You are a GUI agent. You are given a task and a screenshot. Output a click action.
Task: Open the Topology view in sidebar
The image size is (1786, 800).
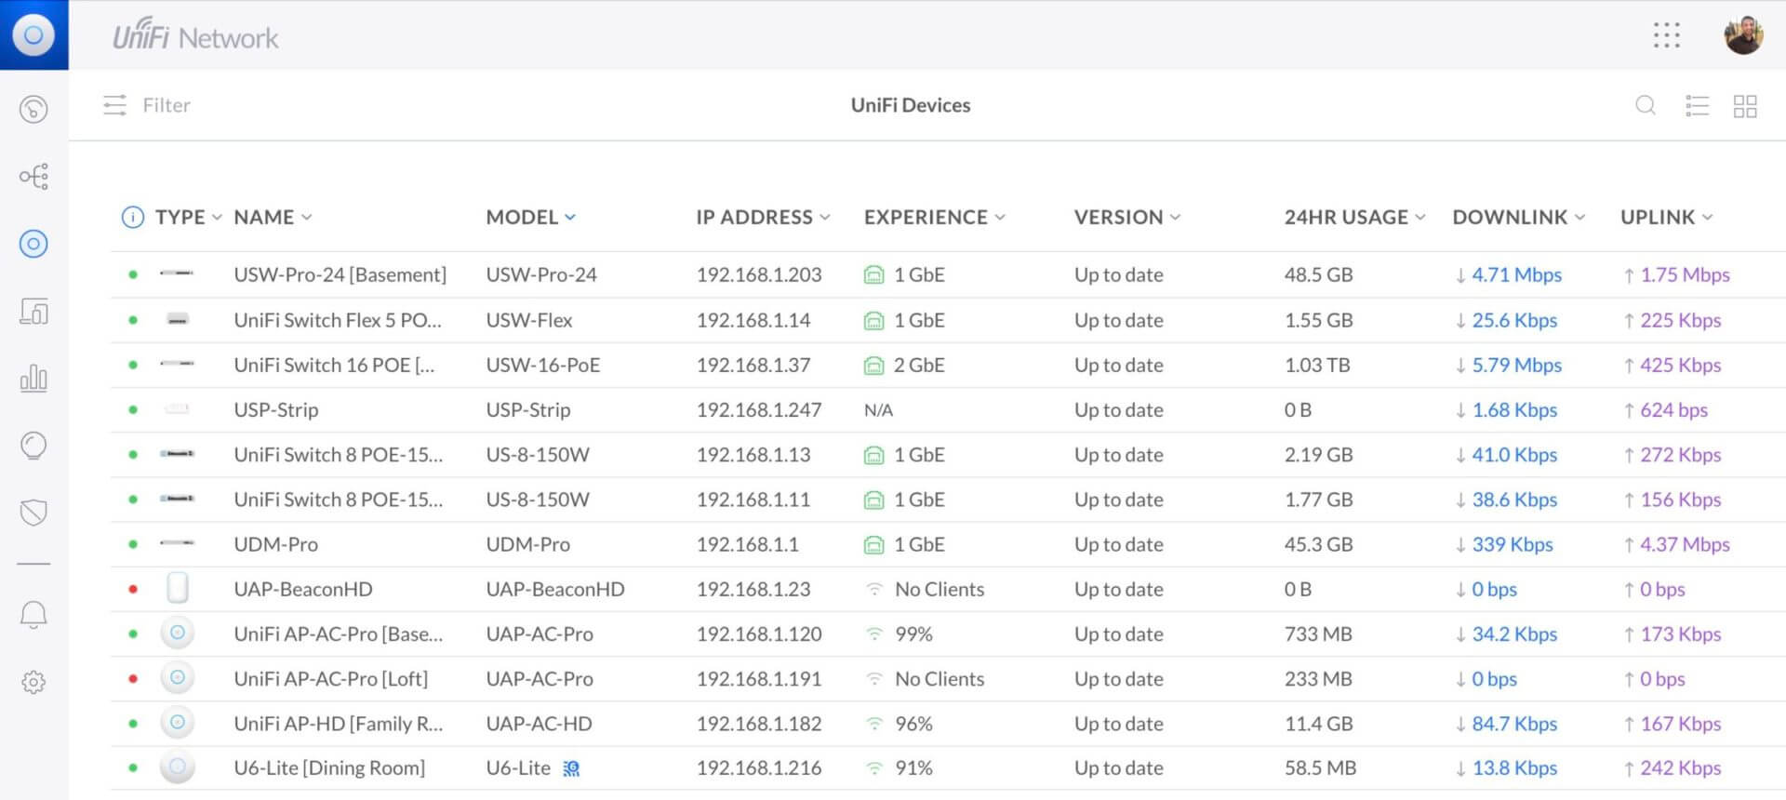pyautogui.click(x=33, y=177)
